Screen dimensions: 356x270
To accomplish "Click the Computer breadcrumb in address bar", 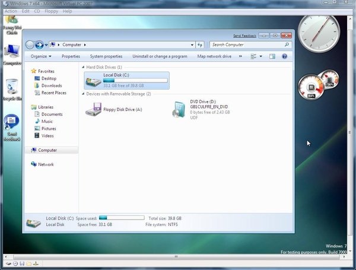I will pyautogui.click(x=72, y=45).
